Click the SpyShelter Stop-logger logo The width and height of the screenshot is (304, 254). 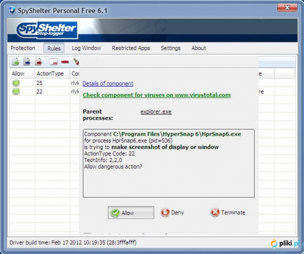[x=47, y=30]
